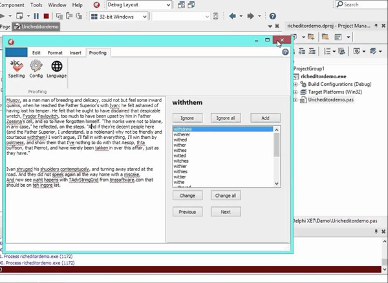Click the blue application menu button

[x=16, y=52]
